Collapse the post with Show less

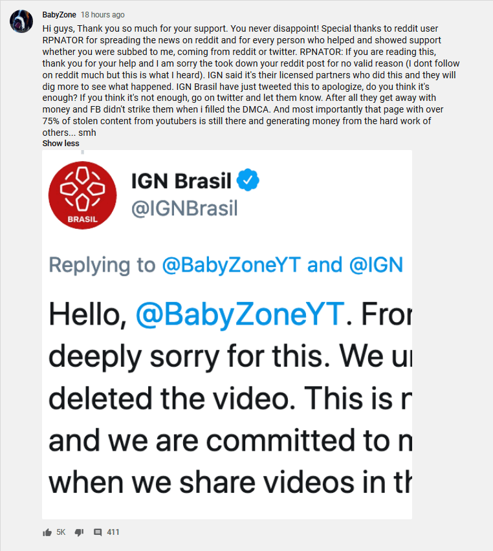61,144
